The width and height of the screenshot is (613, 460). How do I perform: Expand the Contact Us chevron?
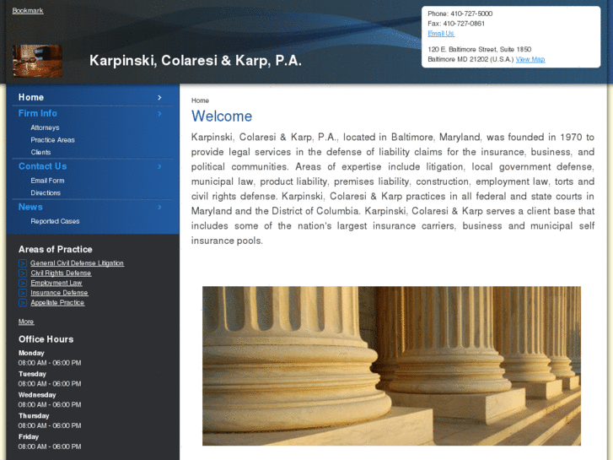159,166
